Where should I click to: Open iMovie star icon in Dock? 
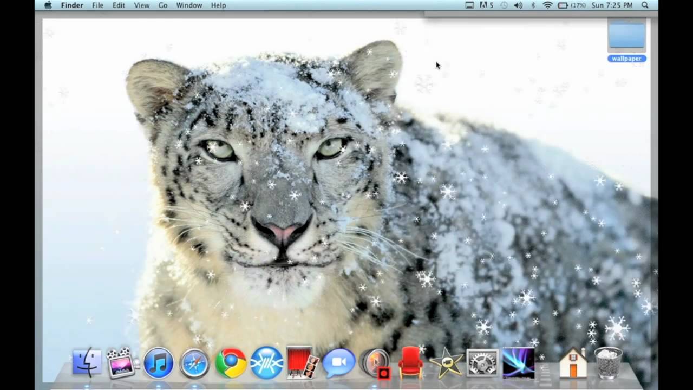(x=446, y=363)
